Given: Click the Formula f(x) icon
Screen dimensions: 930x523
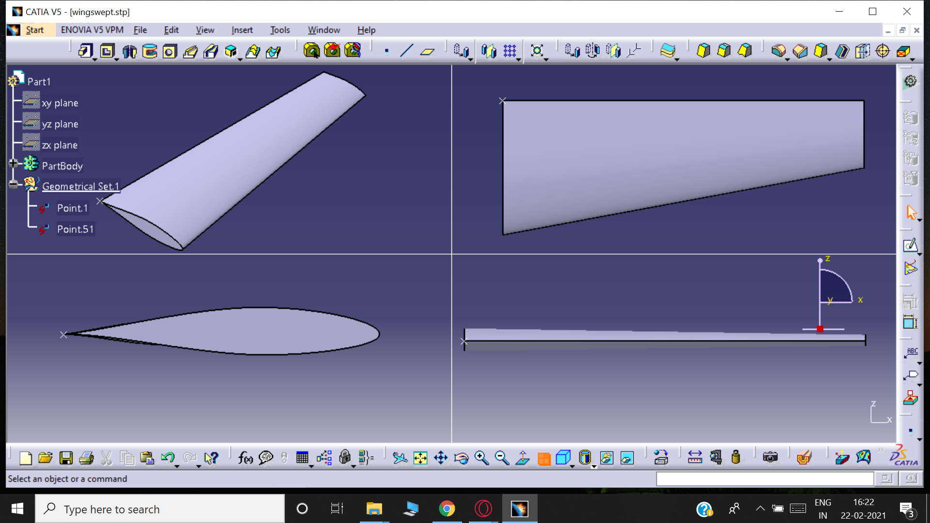Looking at the screenshot, I should click(x=245, y=458).
